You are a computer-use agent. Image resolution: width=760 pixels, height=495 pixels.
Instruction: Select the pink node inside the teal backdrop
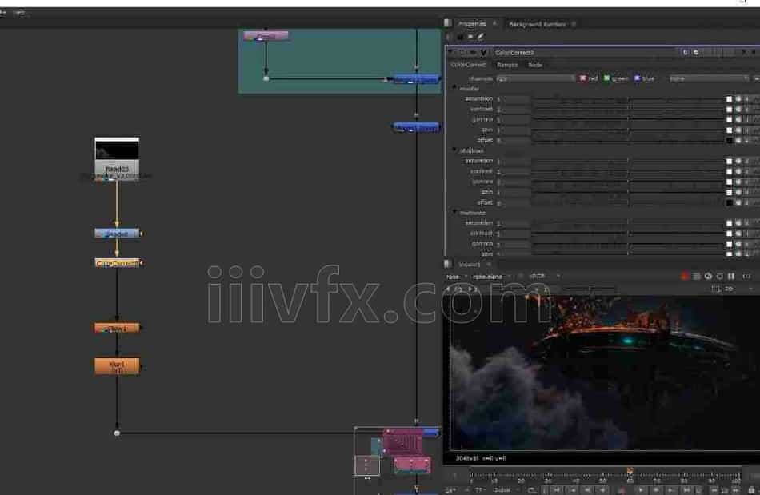(x=266, y=35)
